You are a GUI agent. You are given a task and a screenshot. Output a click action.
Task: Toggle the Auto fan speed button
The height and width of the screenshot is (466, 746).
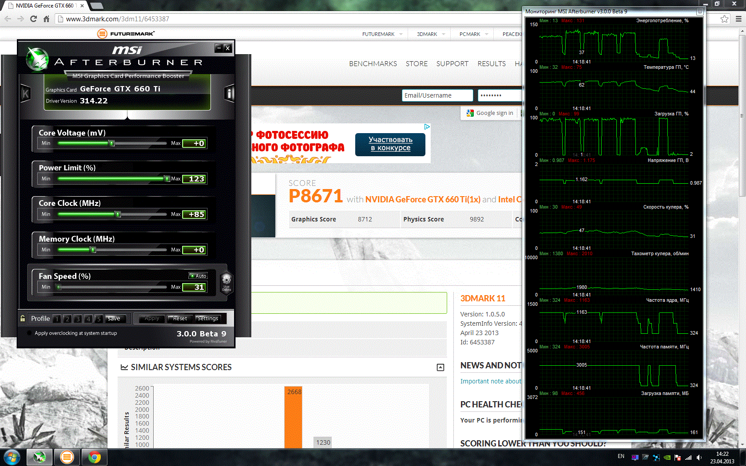click(x=198, y=276)
